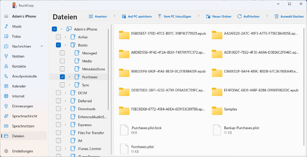Click Auf PC speichern button

coord(137,16)
